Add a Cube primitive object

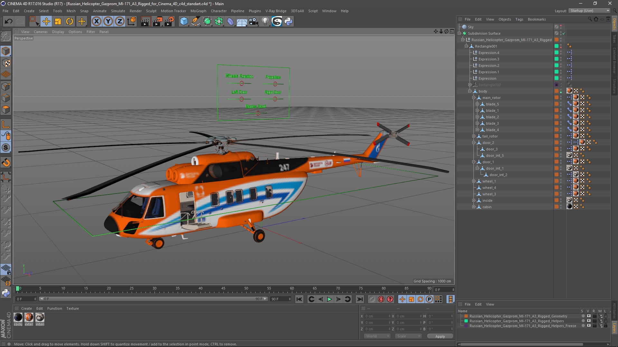coord(184,22)
